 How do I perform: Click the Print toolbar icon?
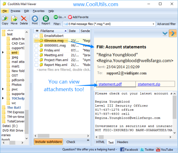35,18
